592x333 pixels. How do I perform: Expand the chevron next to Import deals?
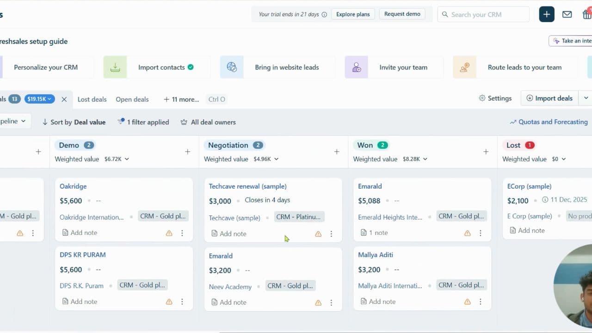(586, 98)
